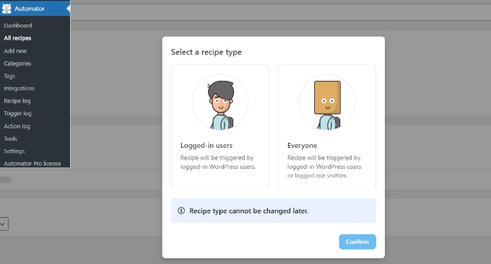Screen dimensions: 491x264
Task: Confirm the recipe type selection
Action: pyautogui.click(x=357, y=242)
